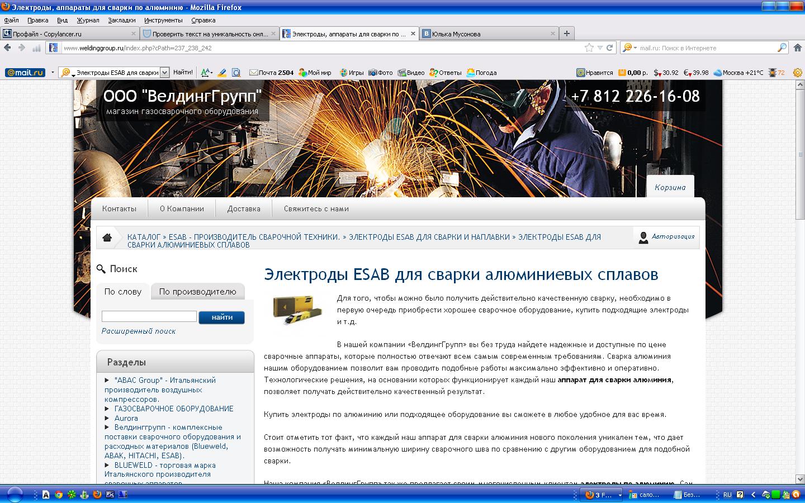
Task: Open the mail.ru logo on the toolbar
Action: [x=25, y=73]
